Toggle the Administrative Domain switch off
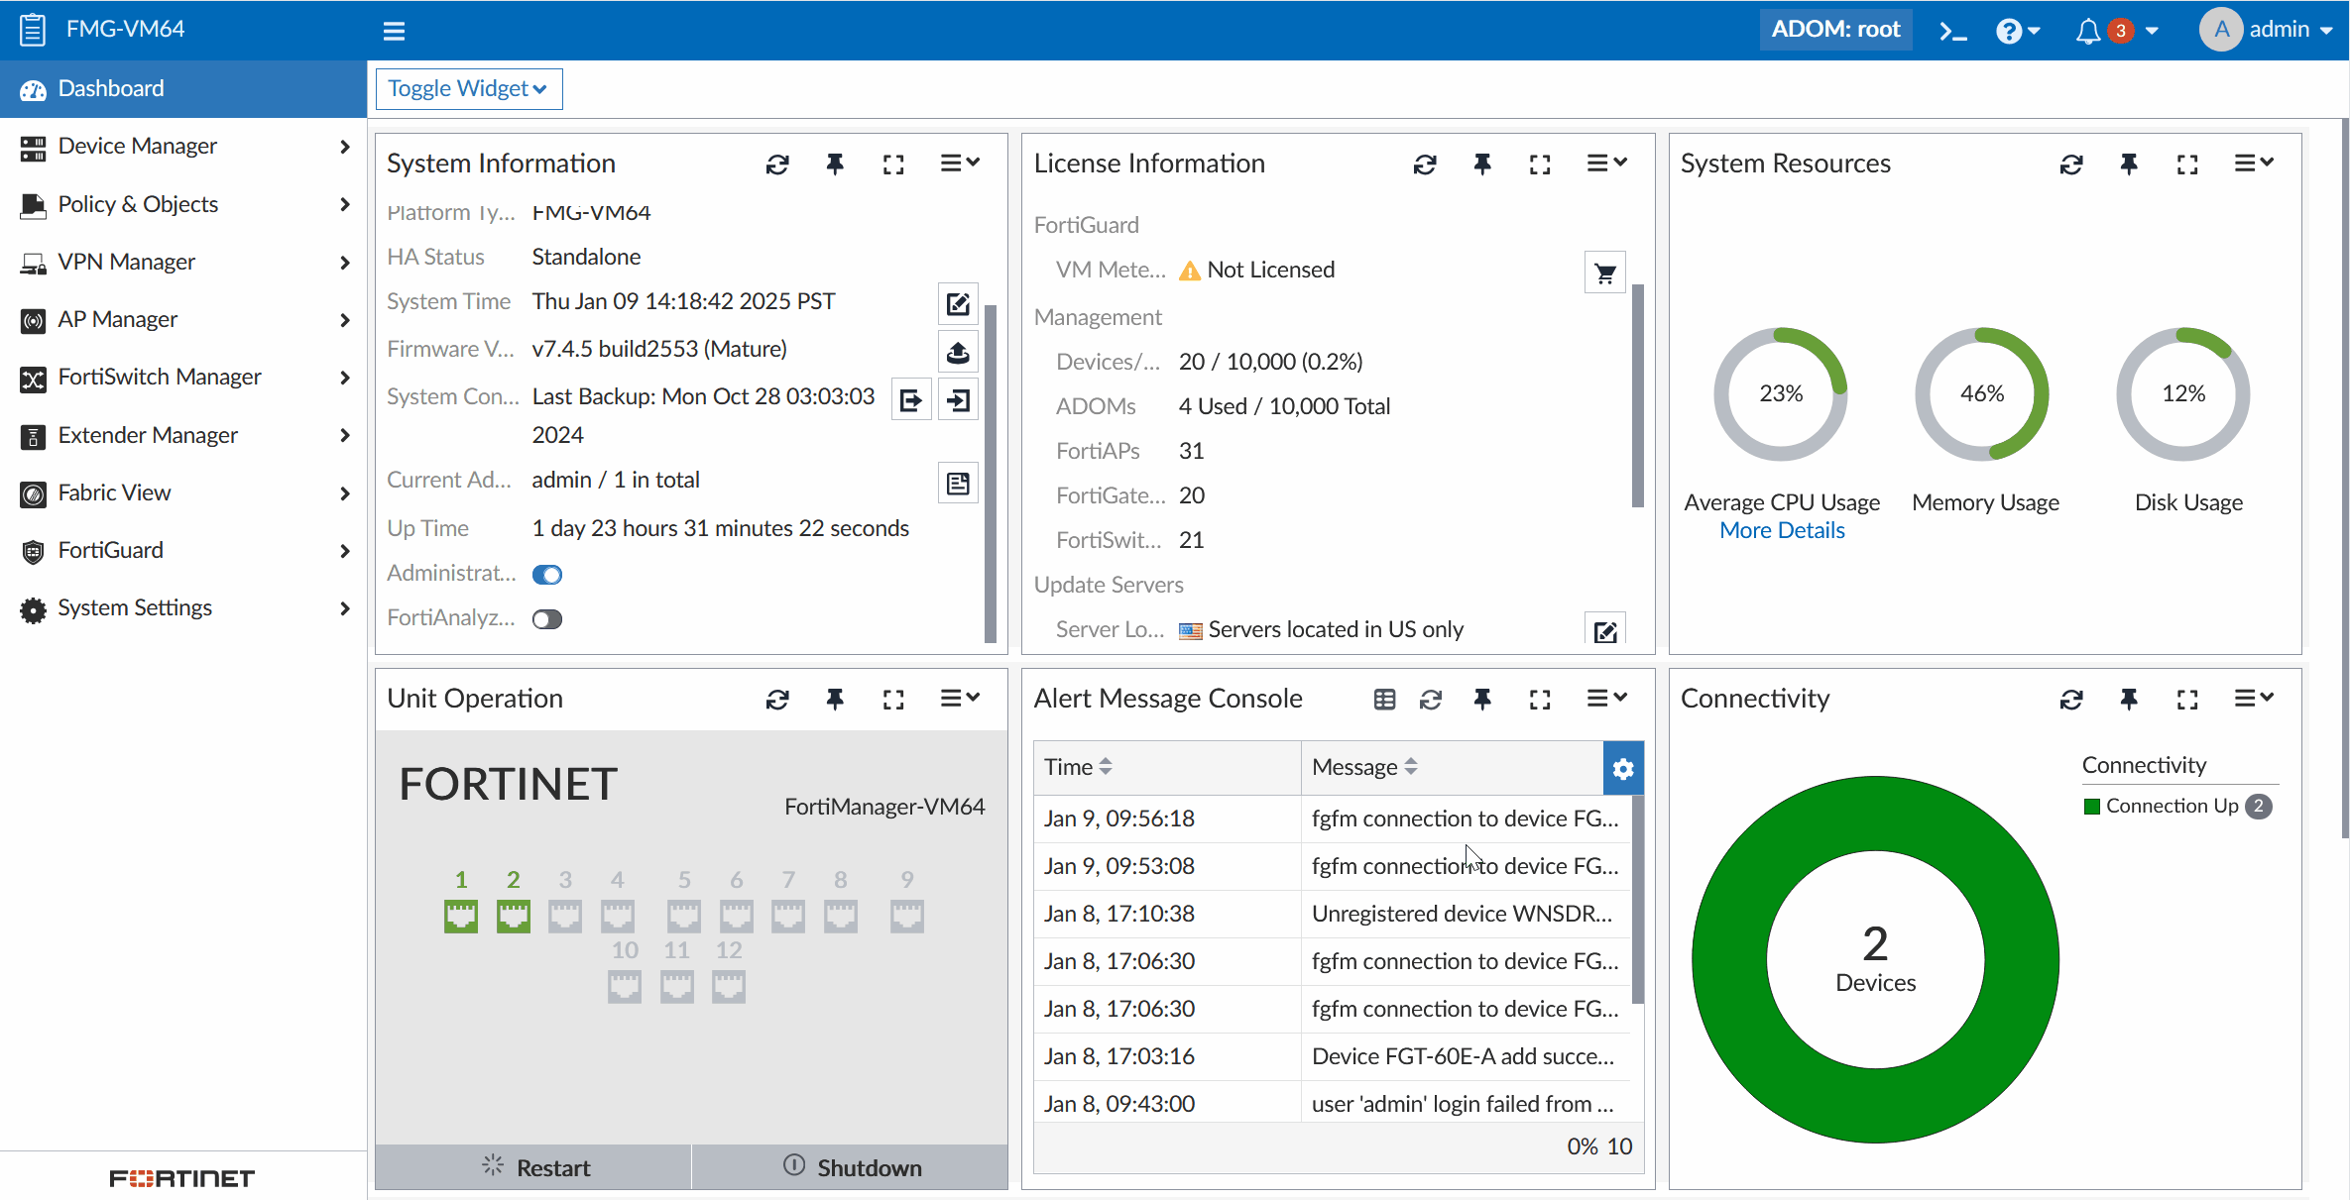 pos(547,575)
